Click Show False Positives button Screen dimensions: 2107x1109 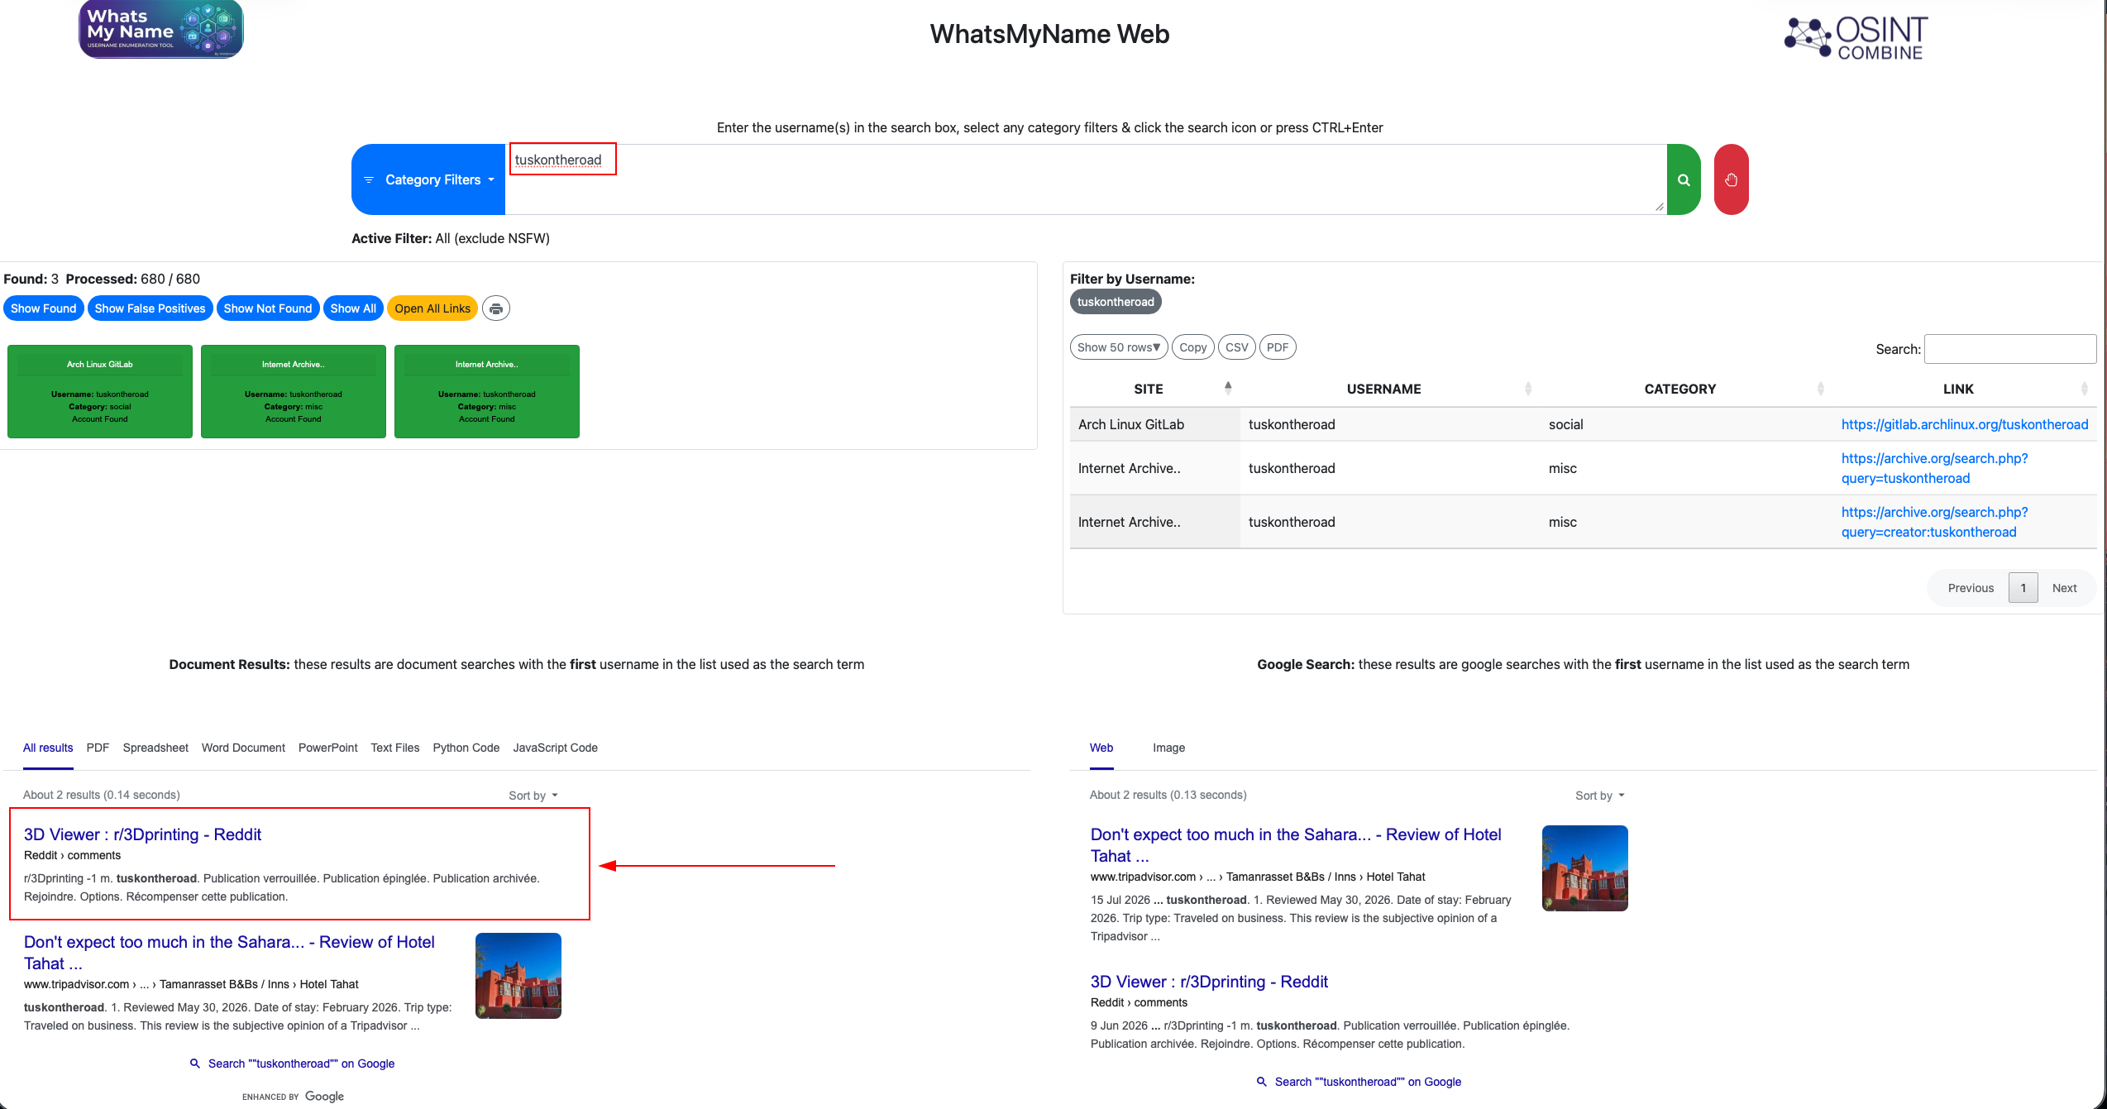point(150,308)
